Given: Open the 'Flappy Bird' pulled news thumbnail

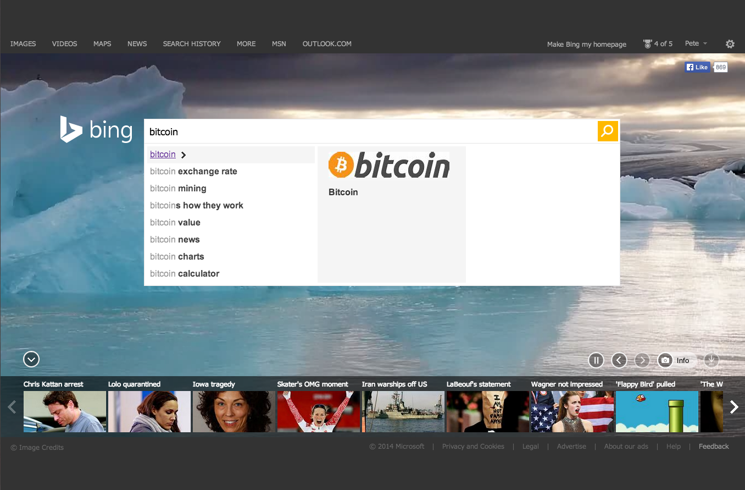Looking at the screenshot, I should tap(657, 411).
